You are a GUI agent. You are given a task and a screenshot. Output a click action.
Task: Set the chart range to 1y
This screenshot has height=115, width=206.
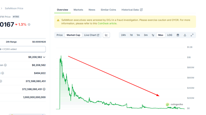[153, 35]
